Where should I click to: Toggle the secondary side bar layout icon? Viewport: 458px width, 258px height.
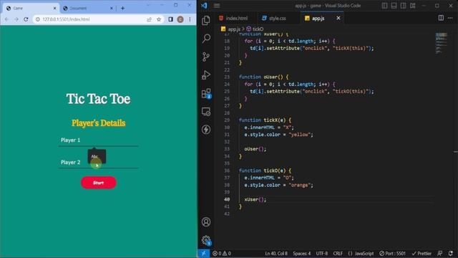403,6
